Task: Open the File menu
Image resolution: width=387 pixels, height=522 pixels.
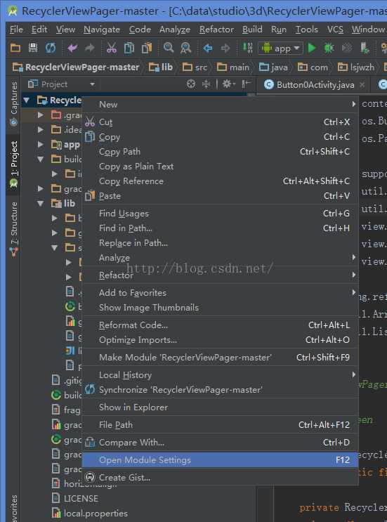Action: 16,30
